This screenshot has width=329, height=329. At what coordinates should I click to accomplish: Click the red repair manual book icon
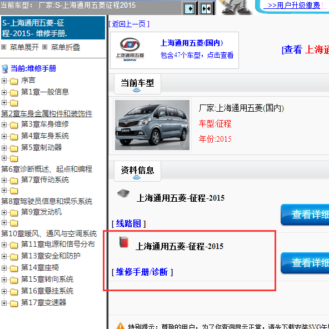124,242
